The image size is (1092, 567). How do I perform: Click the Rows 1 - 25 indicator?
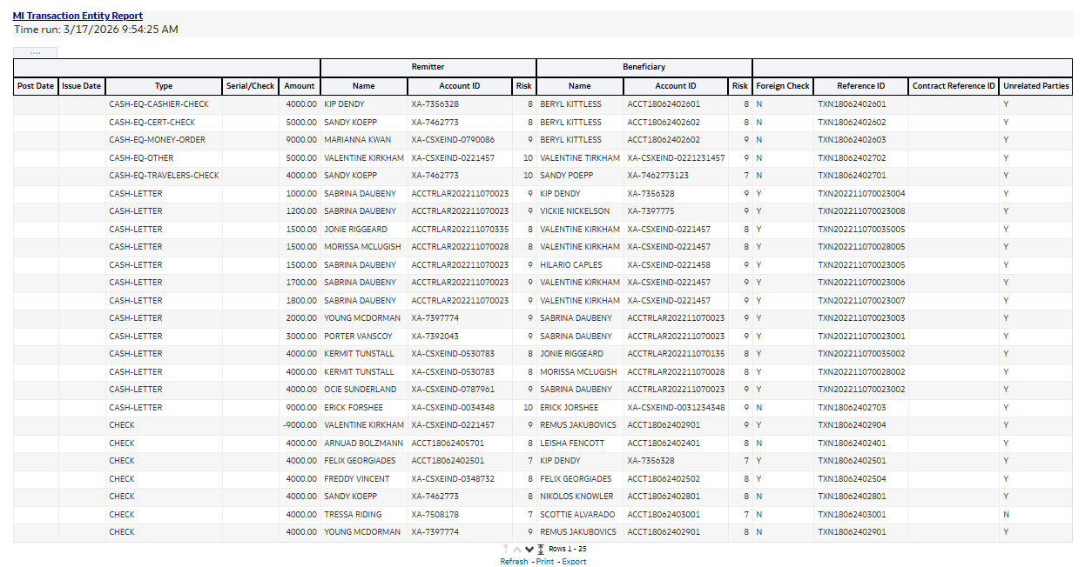coord(566,549)
